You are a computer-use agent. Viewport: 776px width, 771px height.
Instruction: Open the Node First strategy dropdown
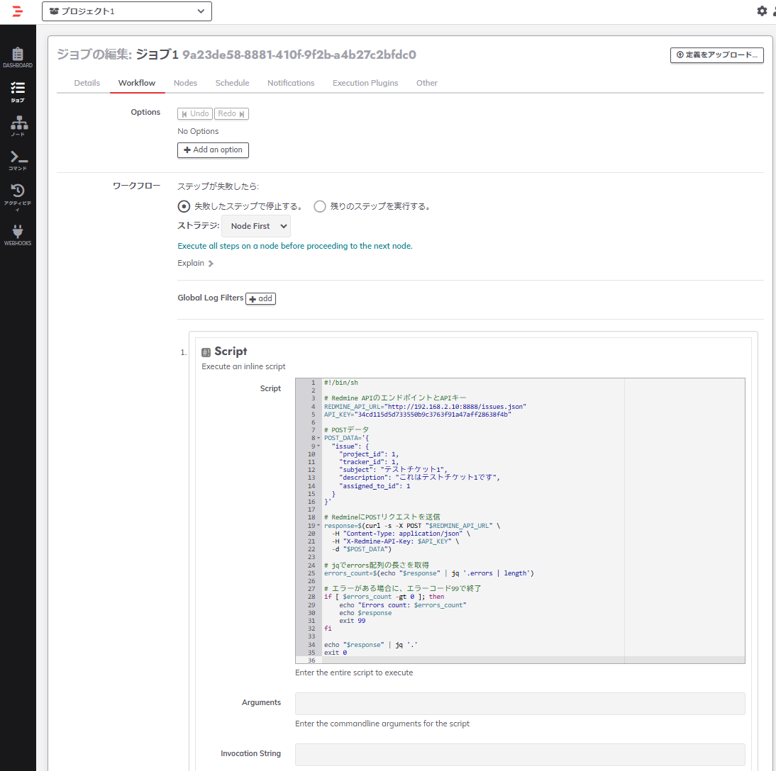tap(255, 226)
